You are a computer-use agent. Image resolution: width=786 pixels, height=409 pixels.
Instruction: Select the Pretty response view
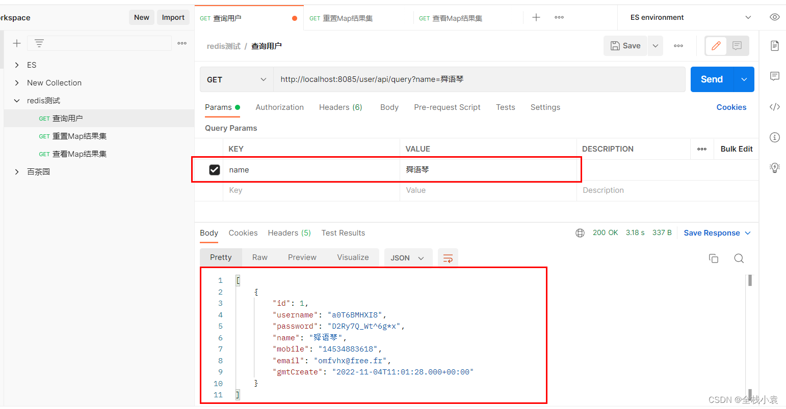221,257
